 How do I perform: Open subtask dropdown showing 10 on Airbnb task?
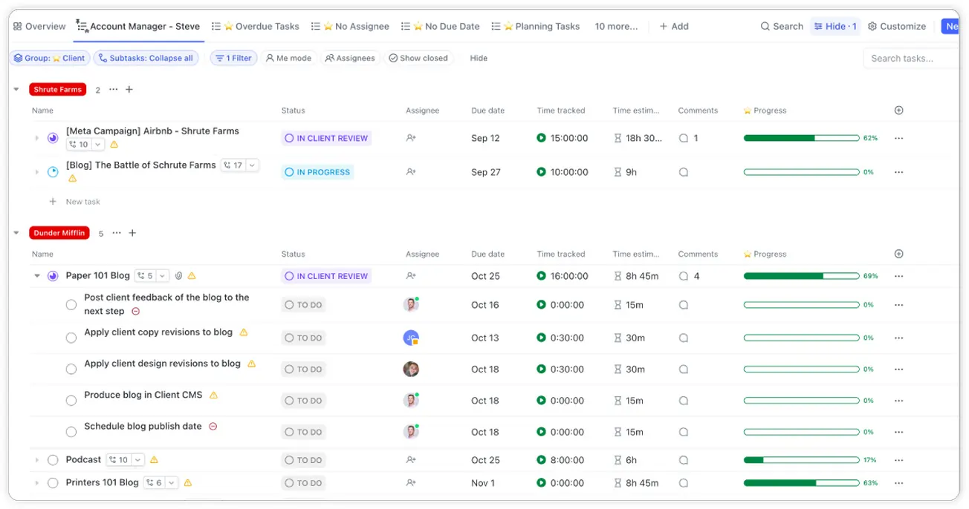(x=85, y=145)
